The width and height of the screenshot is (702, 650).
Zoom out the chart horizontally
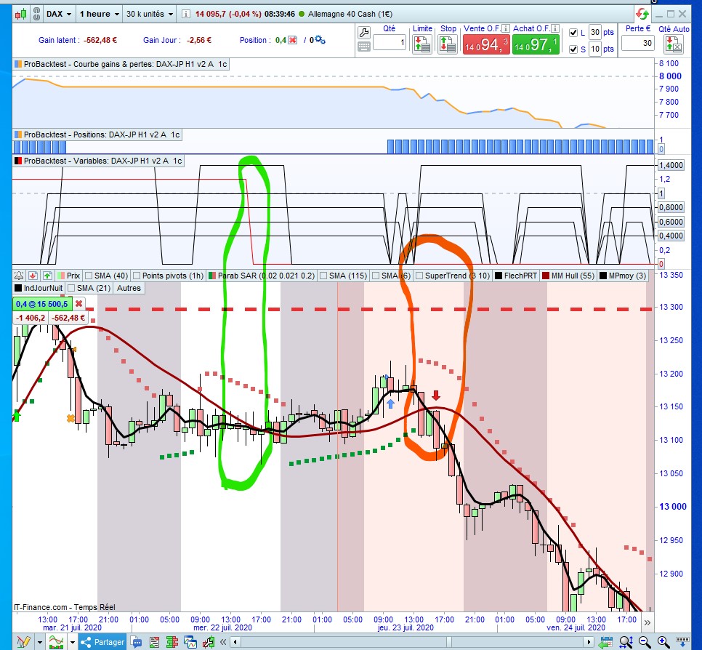(645, 641)
